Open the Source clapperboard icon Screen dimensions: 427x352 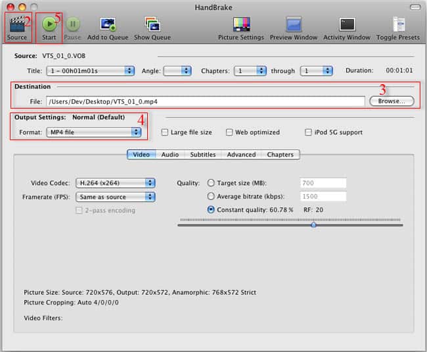click(x=17, y=24)
